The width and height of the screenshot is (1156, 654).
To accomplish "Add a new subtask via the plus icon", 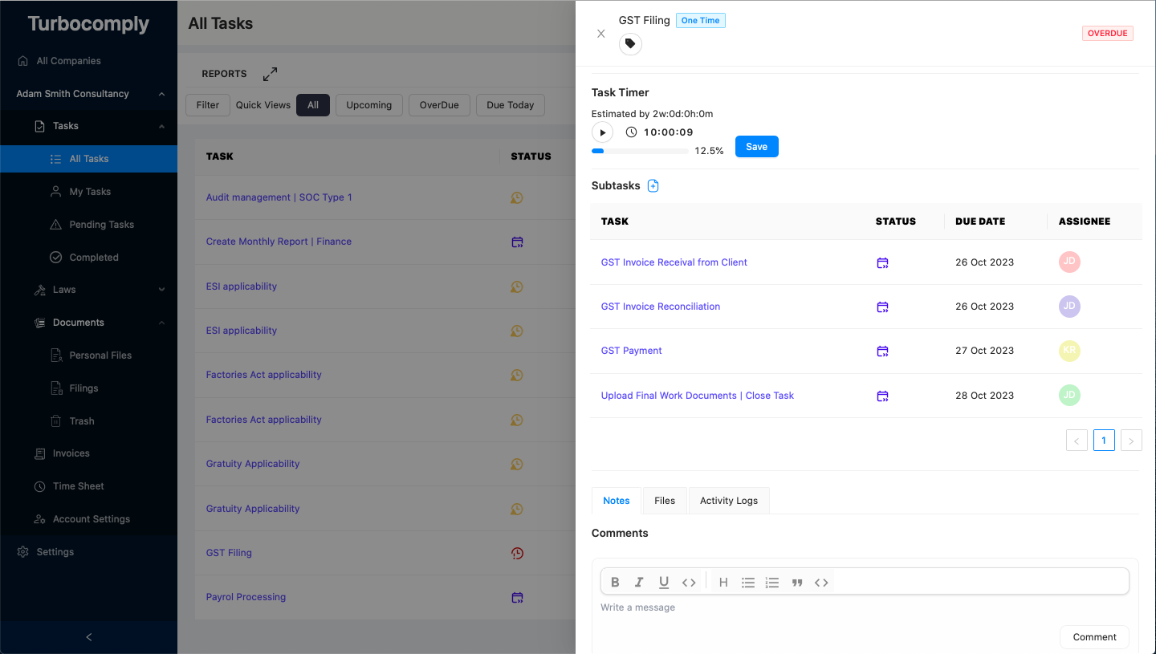I will 653,185.
